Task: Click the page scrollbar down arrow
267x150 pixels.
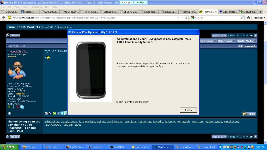Action: [265, 142]
